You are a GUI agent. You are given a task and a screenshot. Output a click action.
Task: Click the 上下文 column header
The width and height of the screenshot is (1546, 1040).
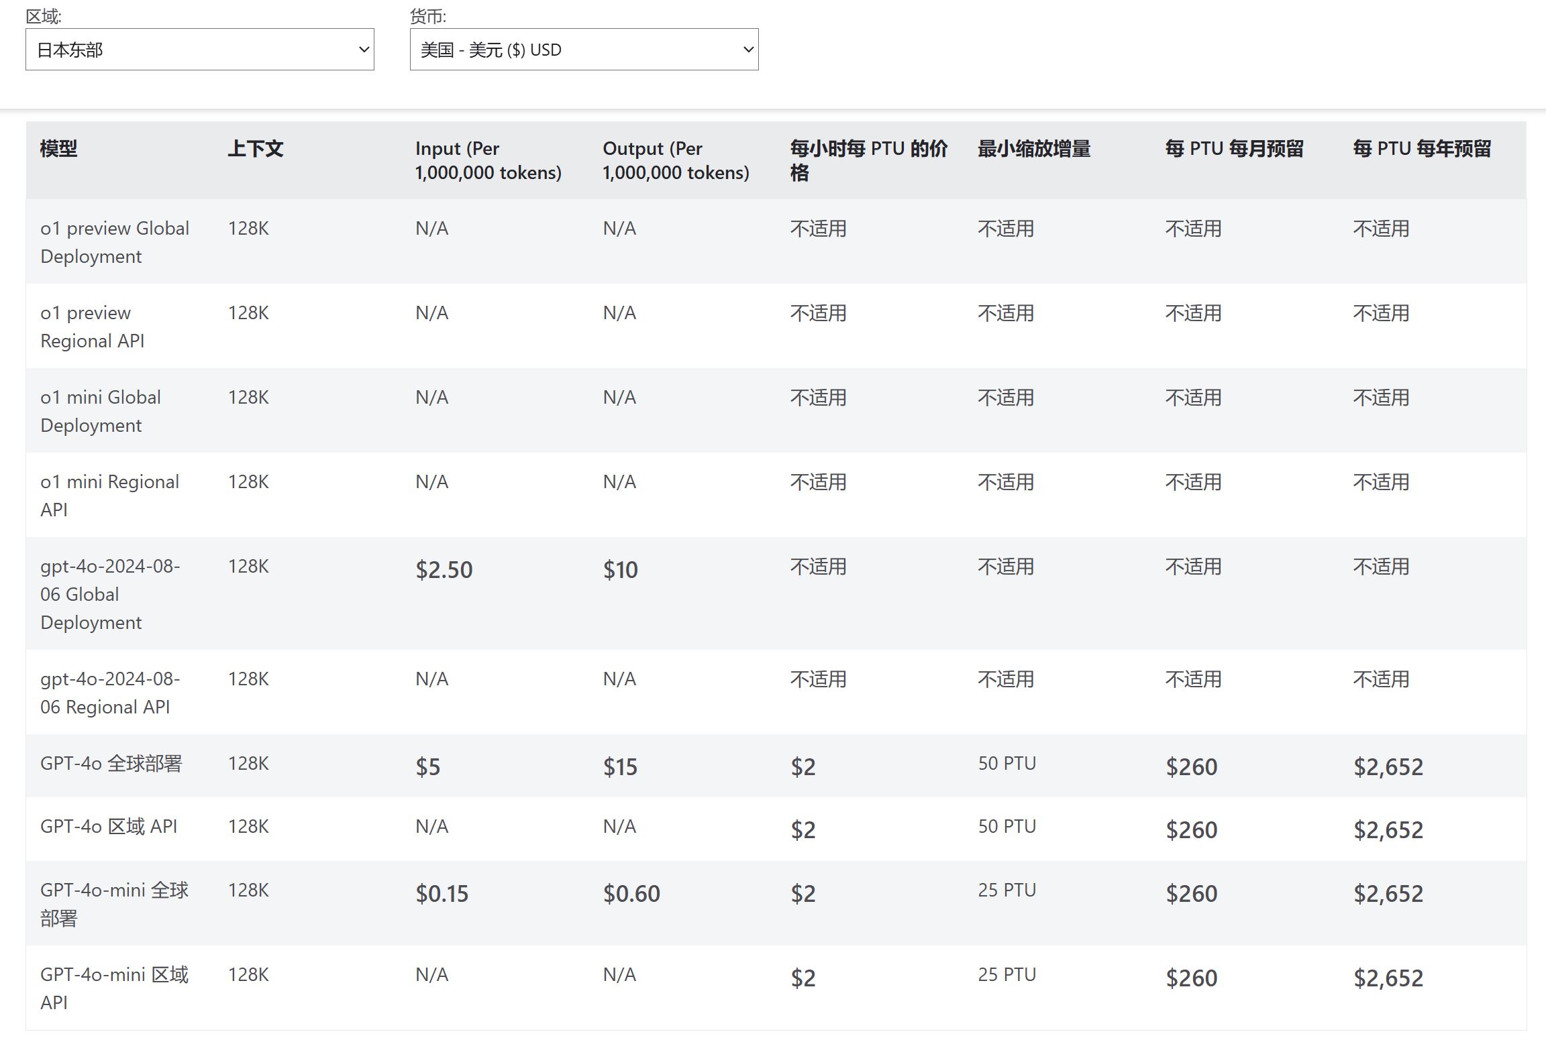click(x=256, y=148)
